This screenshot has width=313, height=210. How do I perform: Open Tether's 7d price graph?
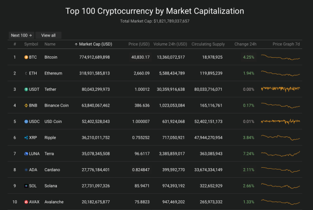click(x=280, y=89)
